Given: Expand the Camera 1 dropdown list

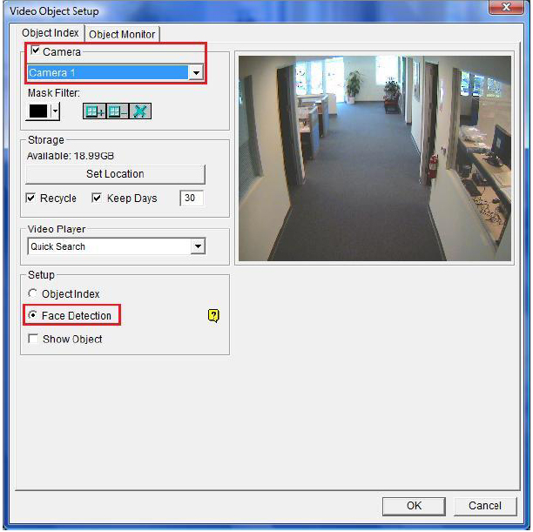Looking at the screenshot, I should (196, 73).
